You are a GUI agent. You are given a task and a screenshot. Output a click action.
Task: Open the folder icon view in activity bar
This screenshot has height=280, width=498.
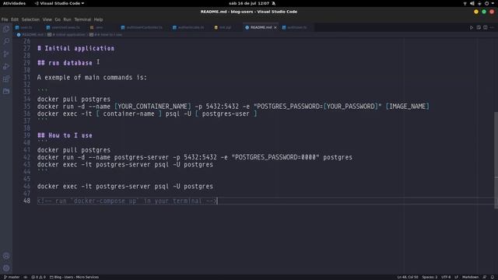(6, 92)
